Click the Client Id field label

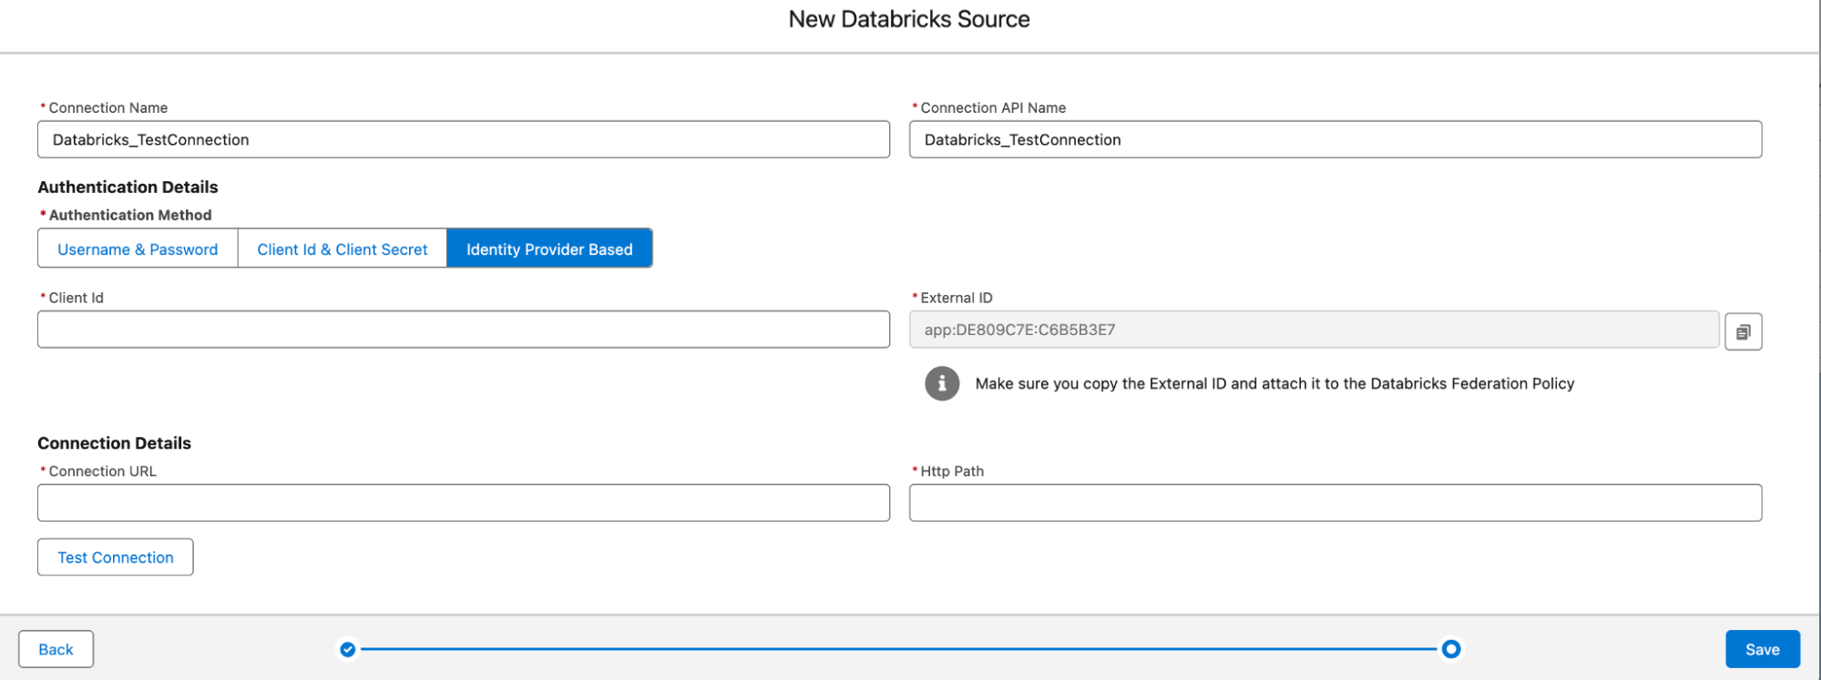[76, 298]
